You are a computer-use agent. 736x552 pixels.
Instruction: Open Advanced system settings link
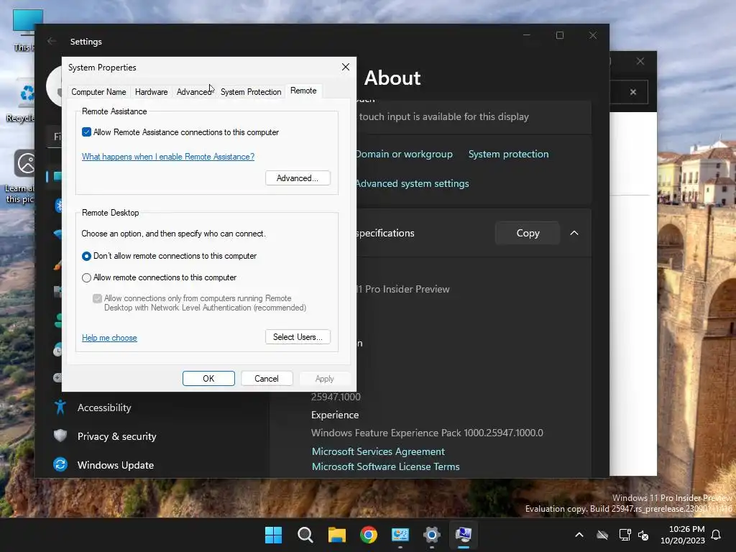[413, 183]
